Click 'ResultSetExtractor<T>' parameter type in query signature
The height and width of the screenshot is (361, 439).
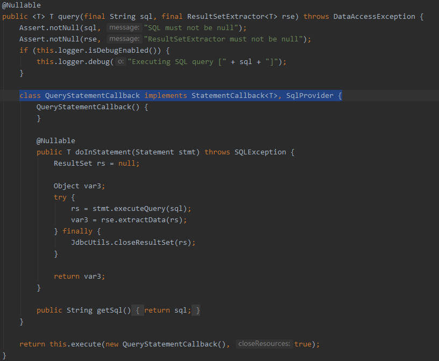232,17
